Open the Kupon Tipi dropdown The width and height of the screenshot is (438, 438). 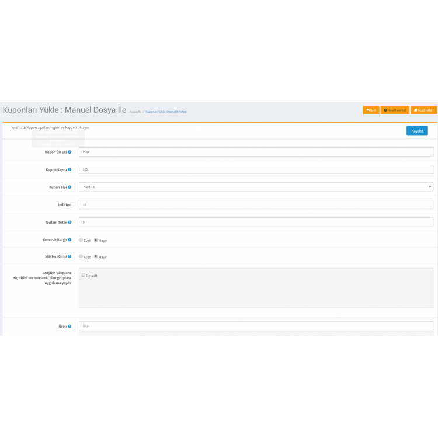click(256, 187)
